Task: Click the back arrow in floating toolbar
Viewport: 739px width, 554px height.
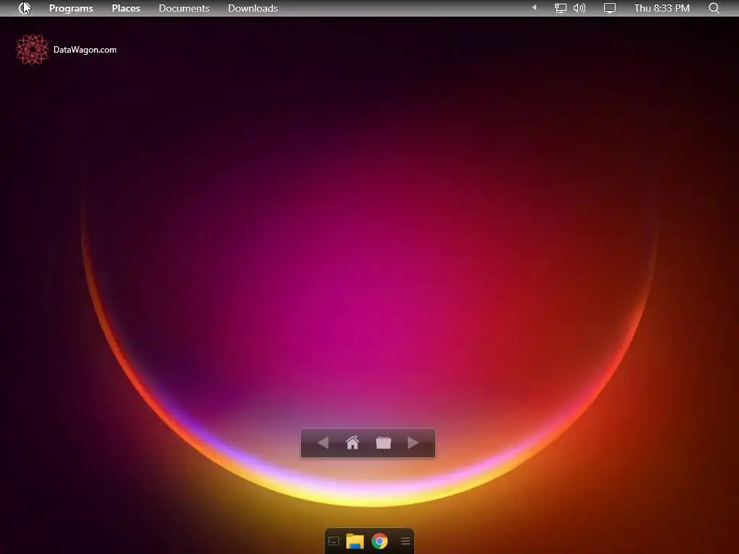Action: (323, 443)
